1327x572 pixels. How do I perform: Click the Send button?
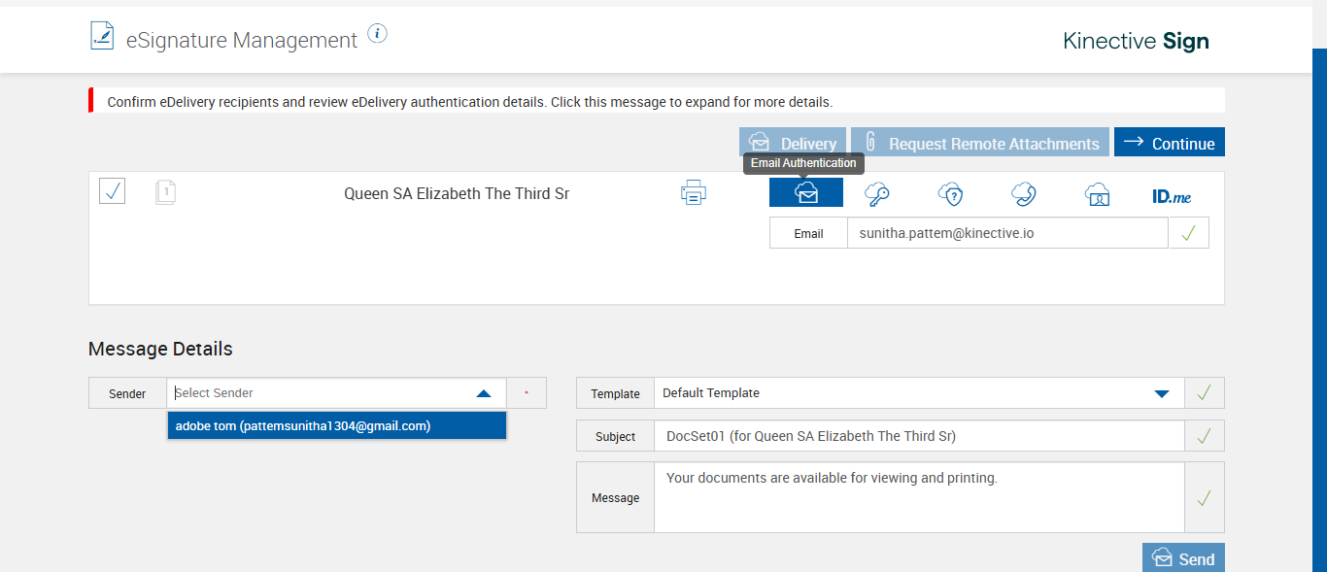click(1183, 558)
